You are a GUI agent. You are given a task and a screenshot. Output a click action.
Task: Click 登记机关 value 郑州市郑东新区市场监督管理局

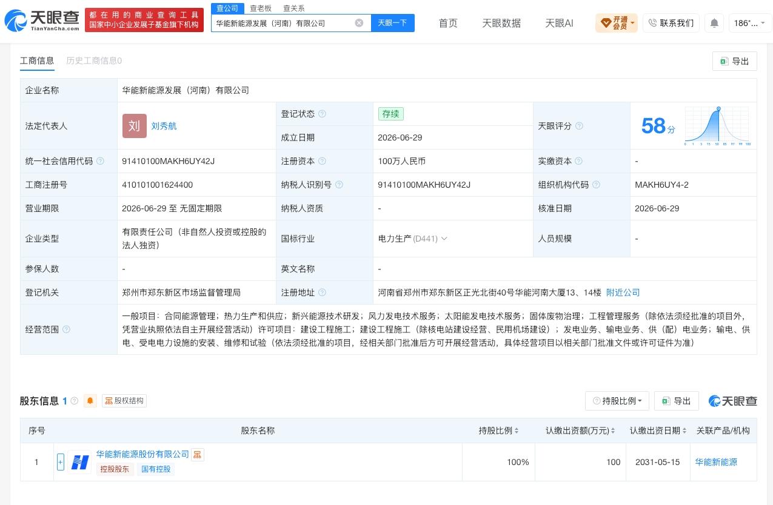[x=181, y=292]
